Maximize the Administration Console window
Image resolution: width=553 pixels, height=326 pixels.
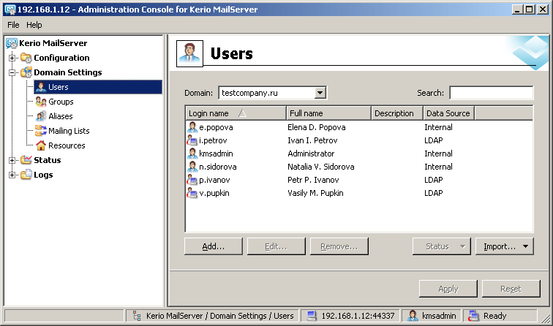click(530, 10)
